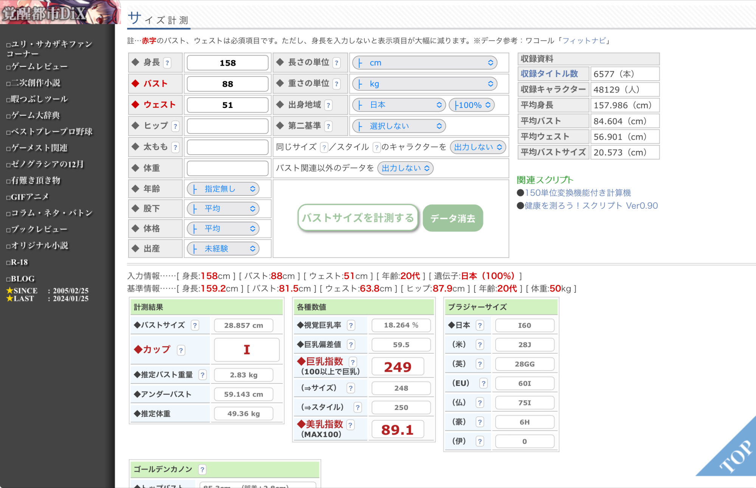Click the help icon beside 巨乳指数

point(352,362)
